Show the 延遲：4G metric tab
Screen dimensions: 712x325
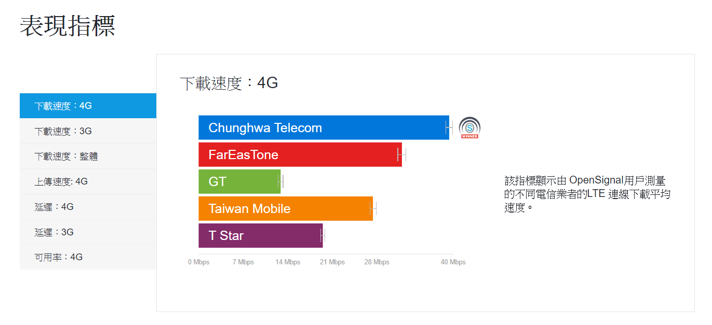pyautogui.click(x=88, y=207)
